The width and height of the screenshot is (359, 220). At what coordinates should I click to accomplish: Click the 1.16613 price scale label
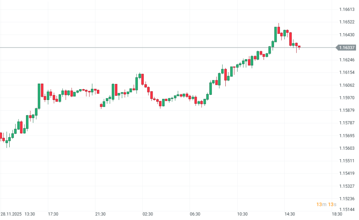(x=347, y=9)
